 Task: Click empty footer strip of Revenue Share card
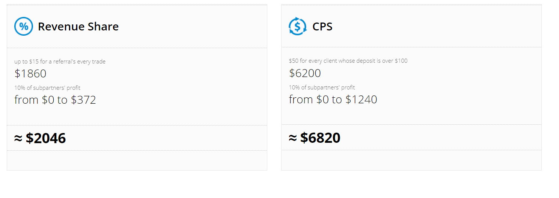tap(137, 160)
